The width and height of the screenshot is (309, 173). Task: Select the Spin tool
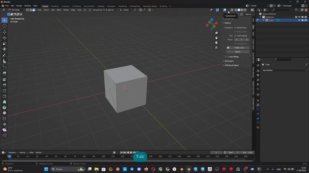pos(4,108)
